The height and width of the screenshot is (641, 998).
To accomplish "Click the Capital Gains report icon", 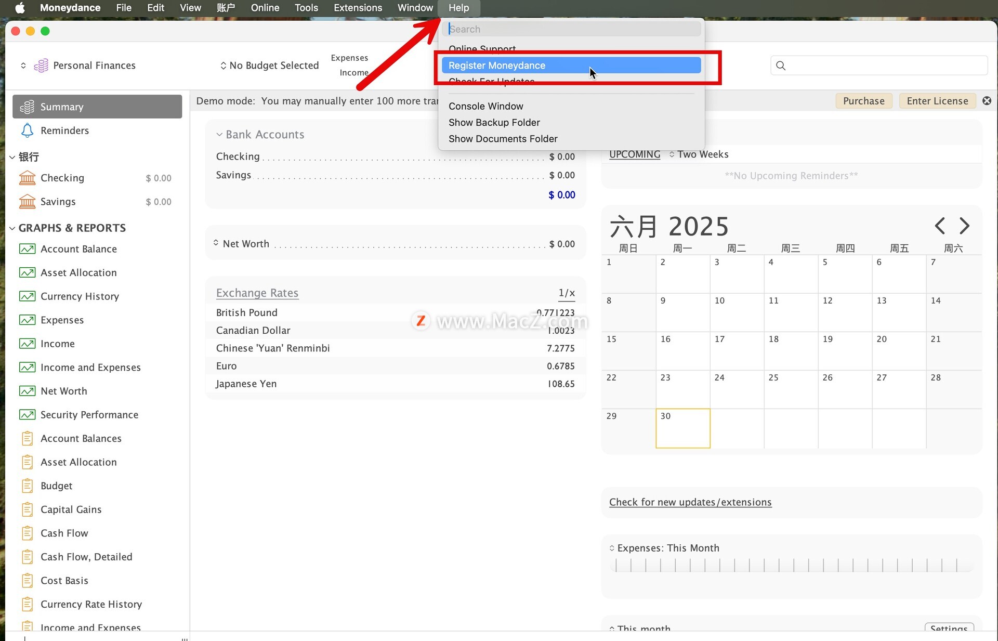I will (27, 509).
